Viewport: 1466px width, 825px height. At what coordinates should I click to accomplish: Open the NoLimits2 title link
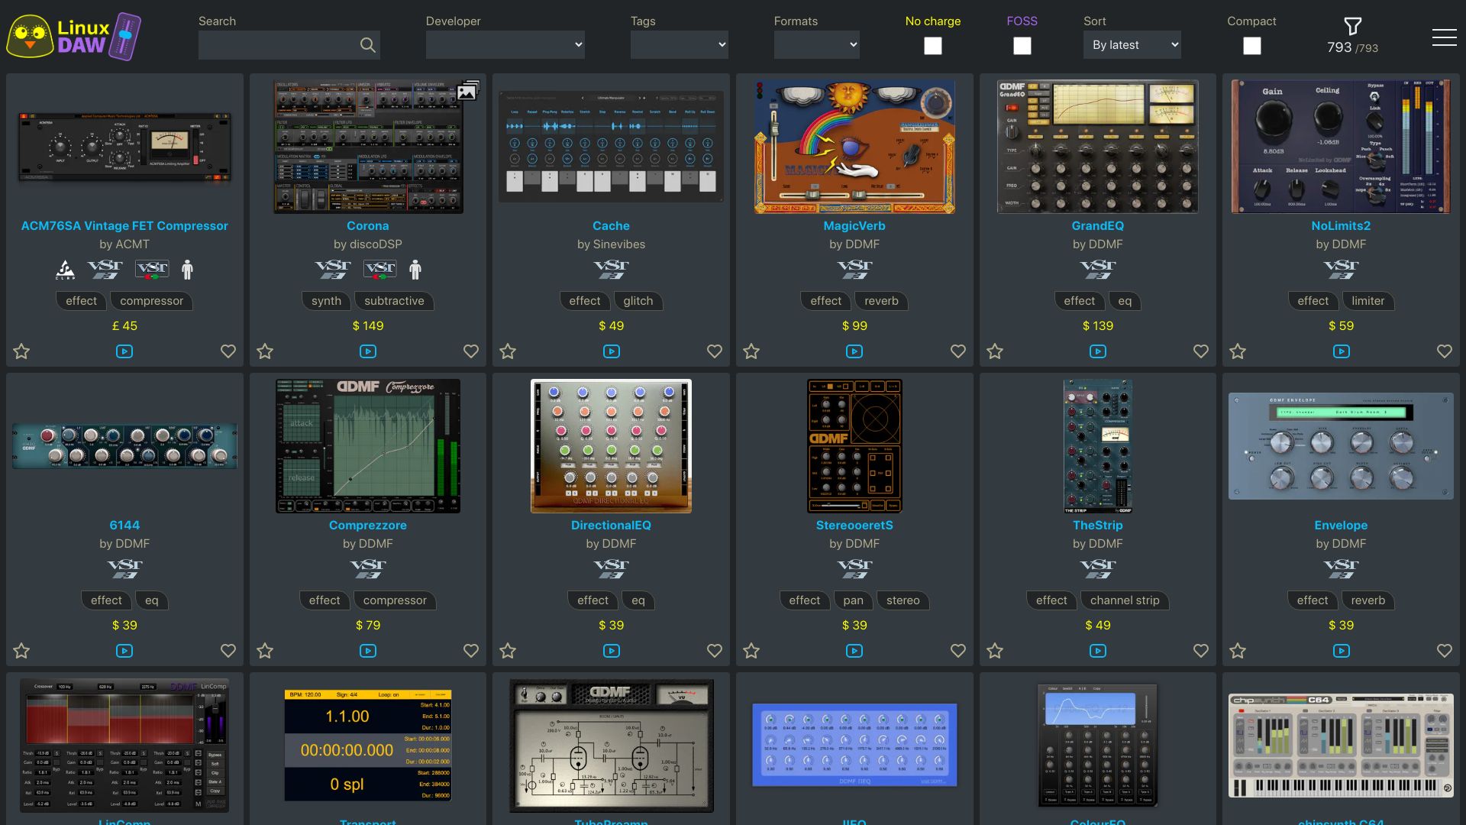[1341, 226]
